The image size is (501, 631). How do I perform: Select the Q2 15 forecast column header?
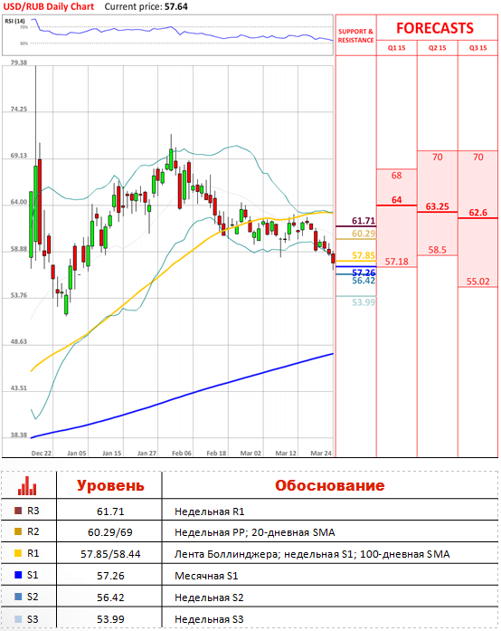(x=437, y=48)
